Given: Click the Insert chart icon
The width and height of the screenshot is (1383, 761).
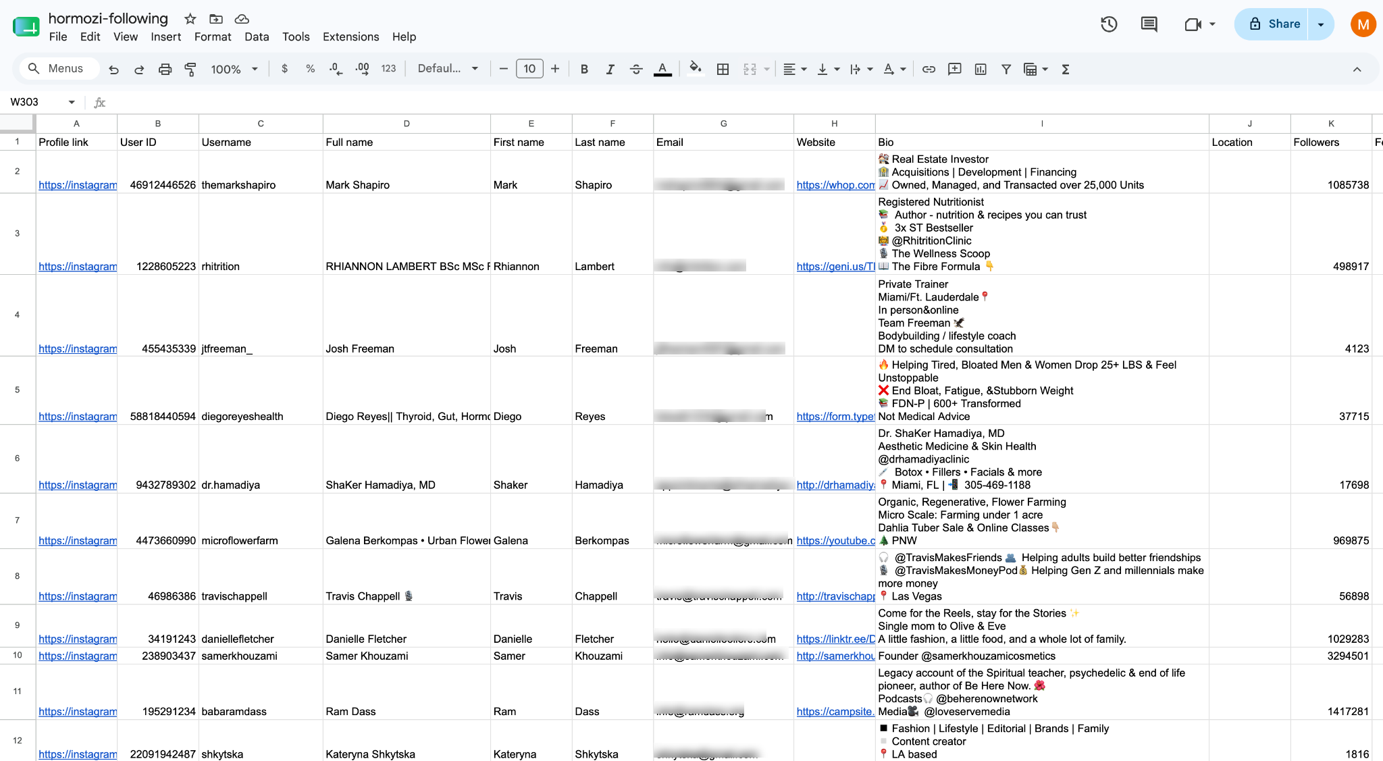Looking at the screenshot, I should click(x=981, y=69).
